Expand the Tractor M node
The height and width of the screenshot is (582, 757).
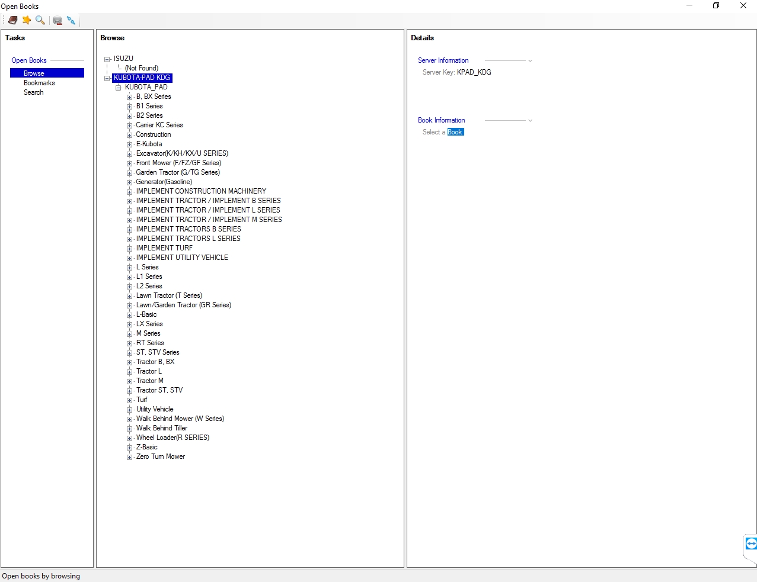[x=130, y=381]
